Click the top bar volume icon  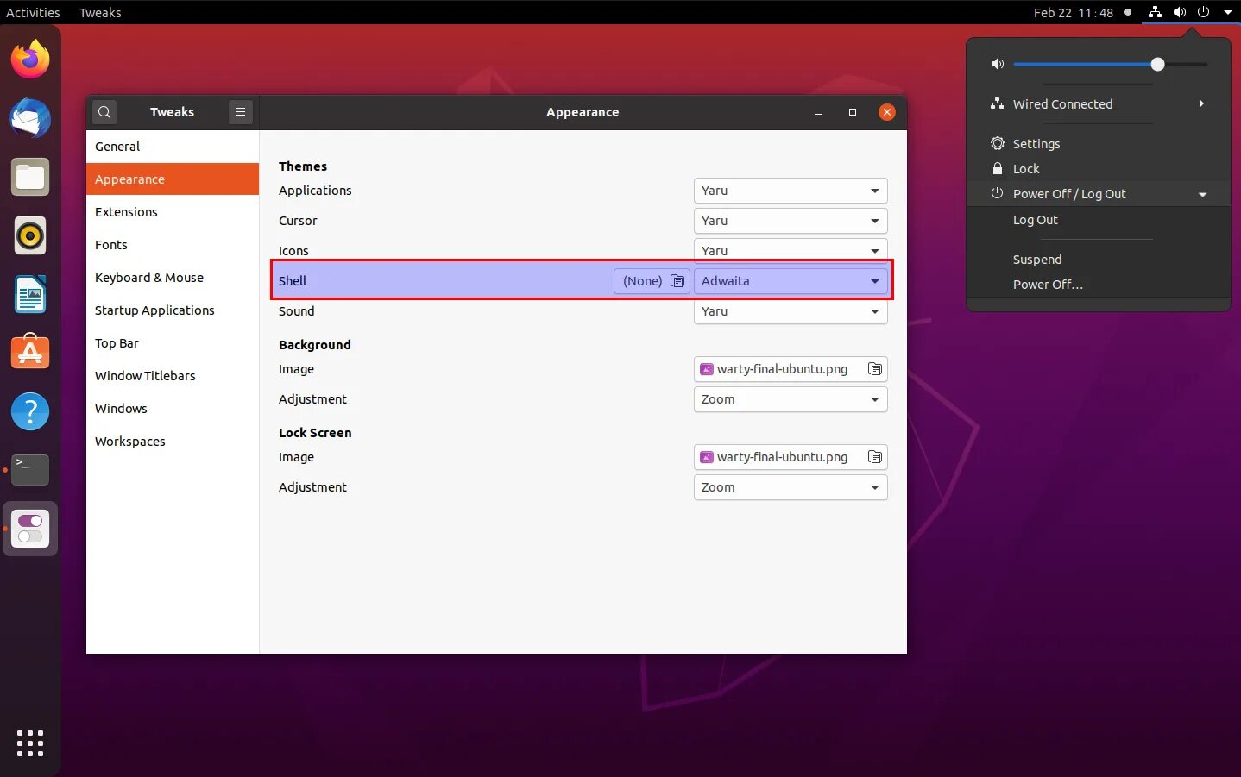1180,12
